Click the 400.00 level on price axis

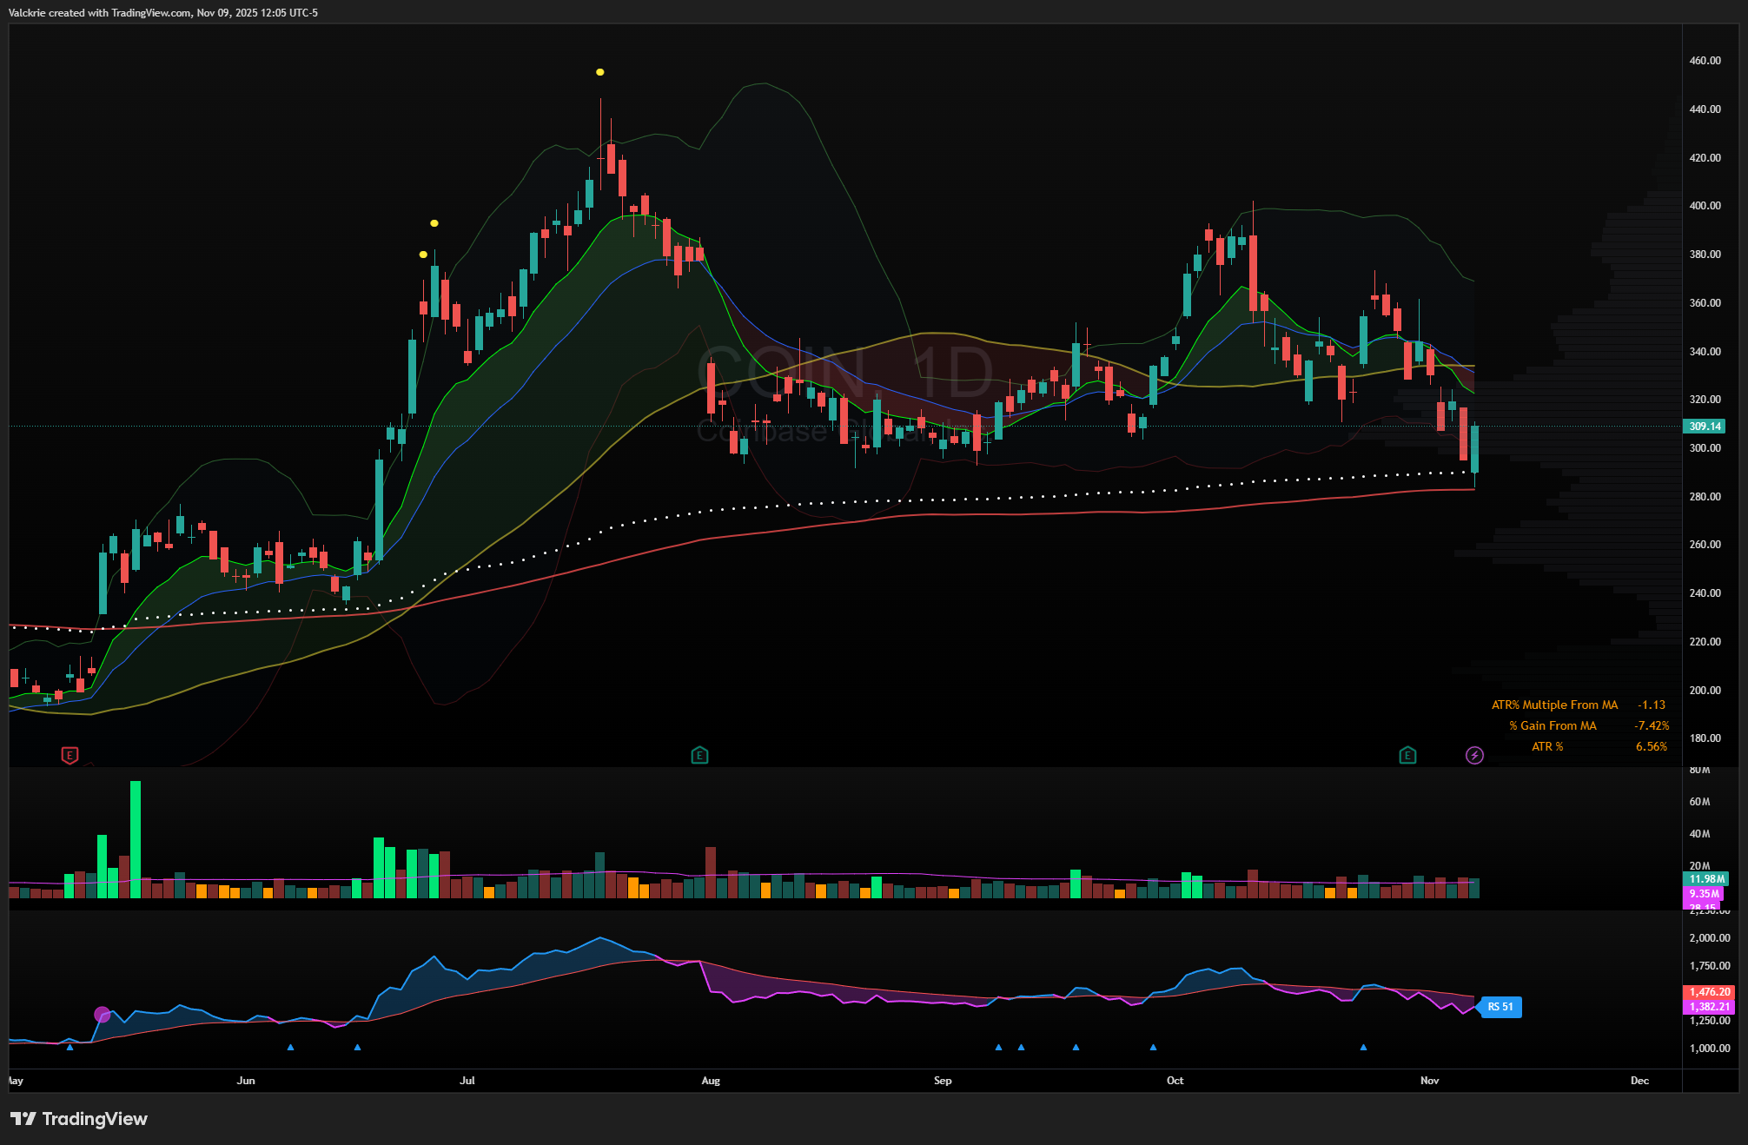1705,206
